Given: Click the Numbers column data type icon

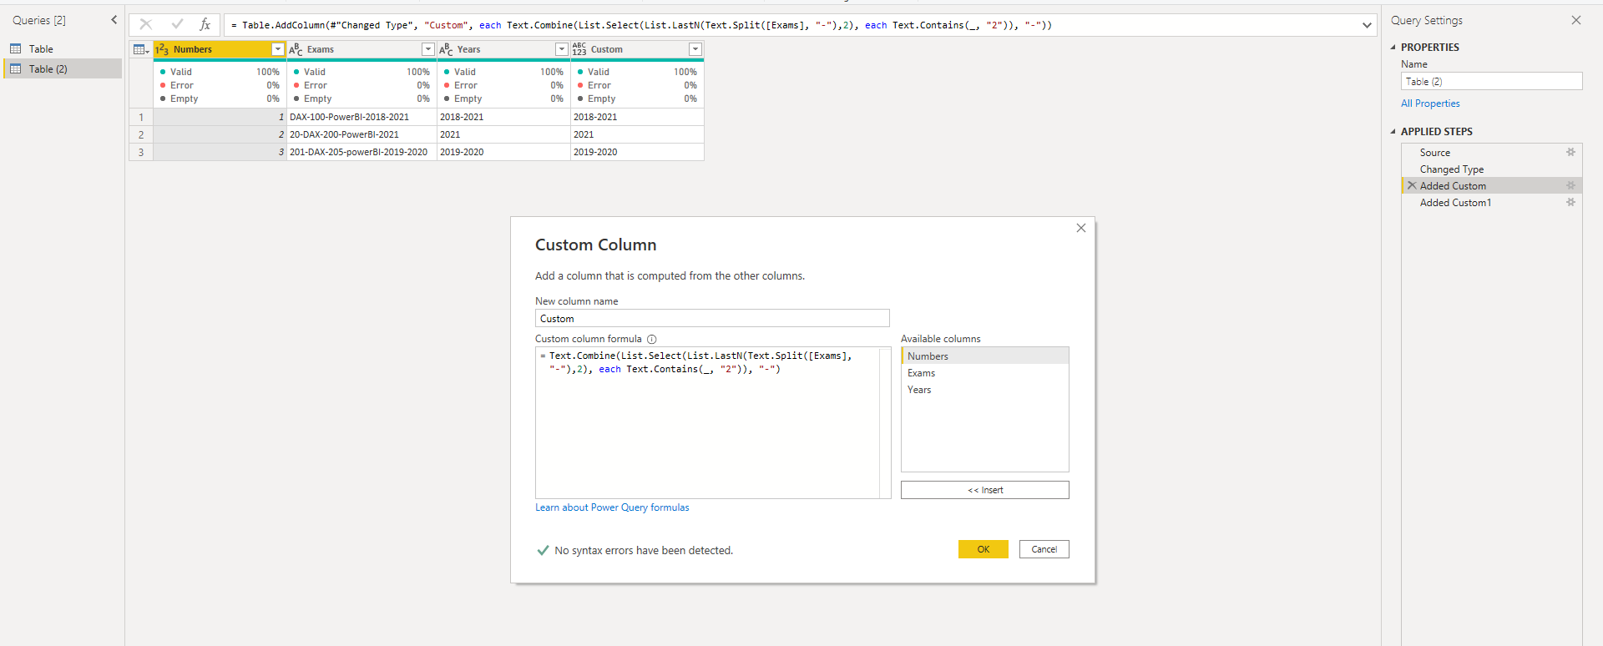Looking at the screenshot, I should point(162,50).
